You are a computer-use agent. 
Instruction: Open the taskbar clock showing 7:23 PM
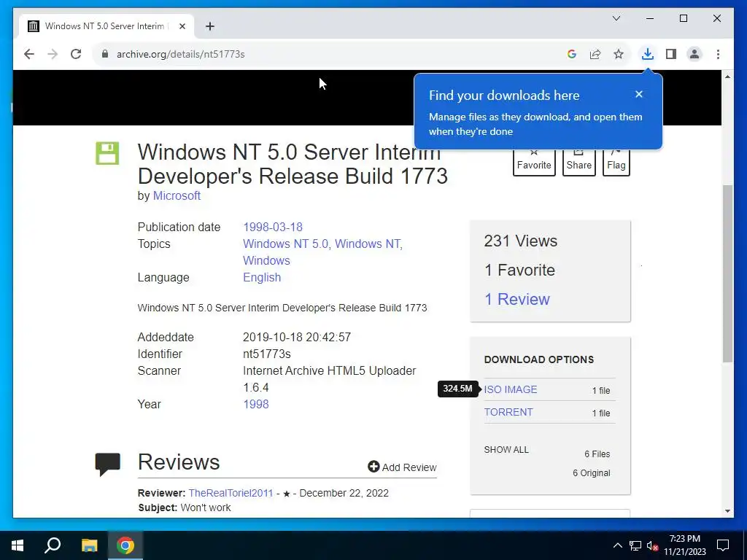(684, 545)
